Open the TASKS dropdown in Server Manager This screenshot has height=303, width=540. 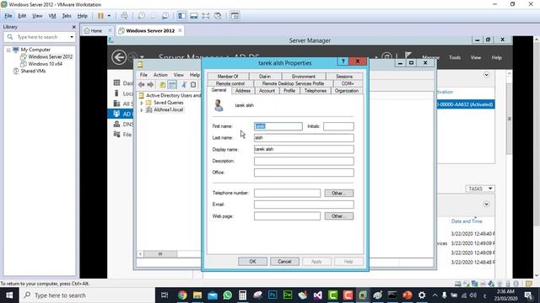[480, 189]
